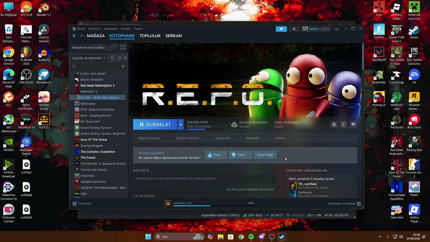This screenshot has width=430, height=242.
Task: Switch library to grid collections view
Action: [123, 47]
